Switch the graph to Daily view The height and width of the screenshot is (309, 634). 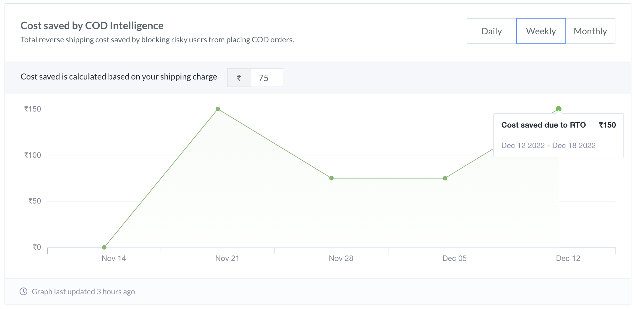point(491,31)
